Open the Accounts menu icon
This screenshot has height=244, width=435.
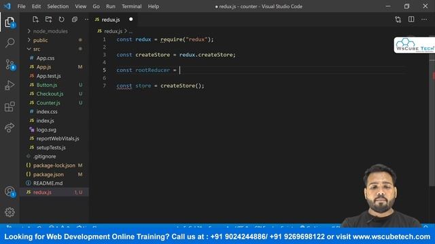pyautogui.click(x=10, y=191)
